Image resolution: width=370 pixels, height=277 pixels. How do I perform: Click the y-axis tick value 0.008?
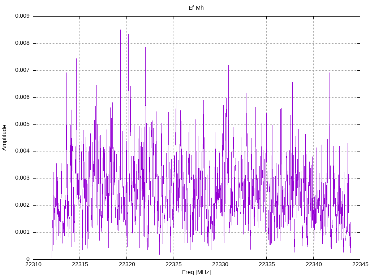[22, 43]
